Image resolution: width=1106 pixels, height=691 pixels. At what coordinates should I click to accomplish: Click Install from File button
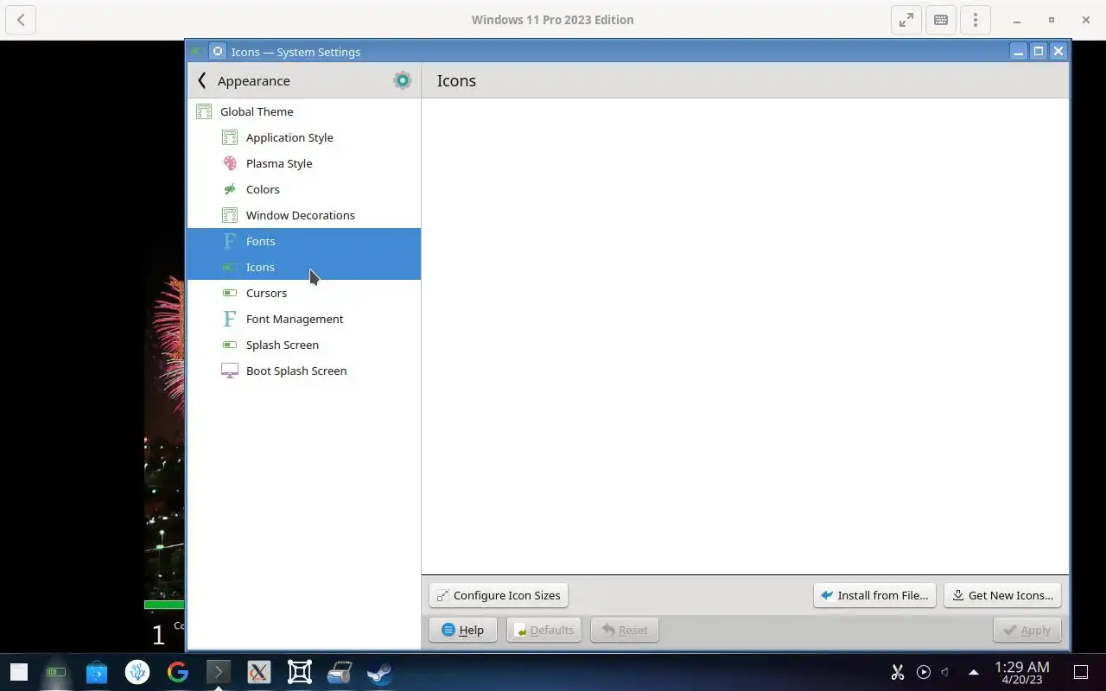tap(874, 595)
